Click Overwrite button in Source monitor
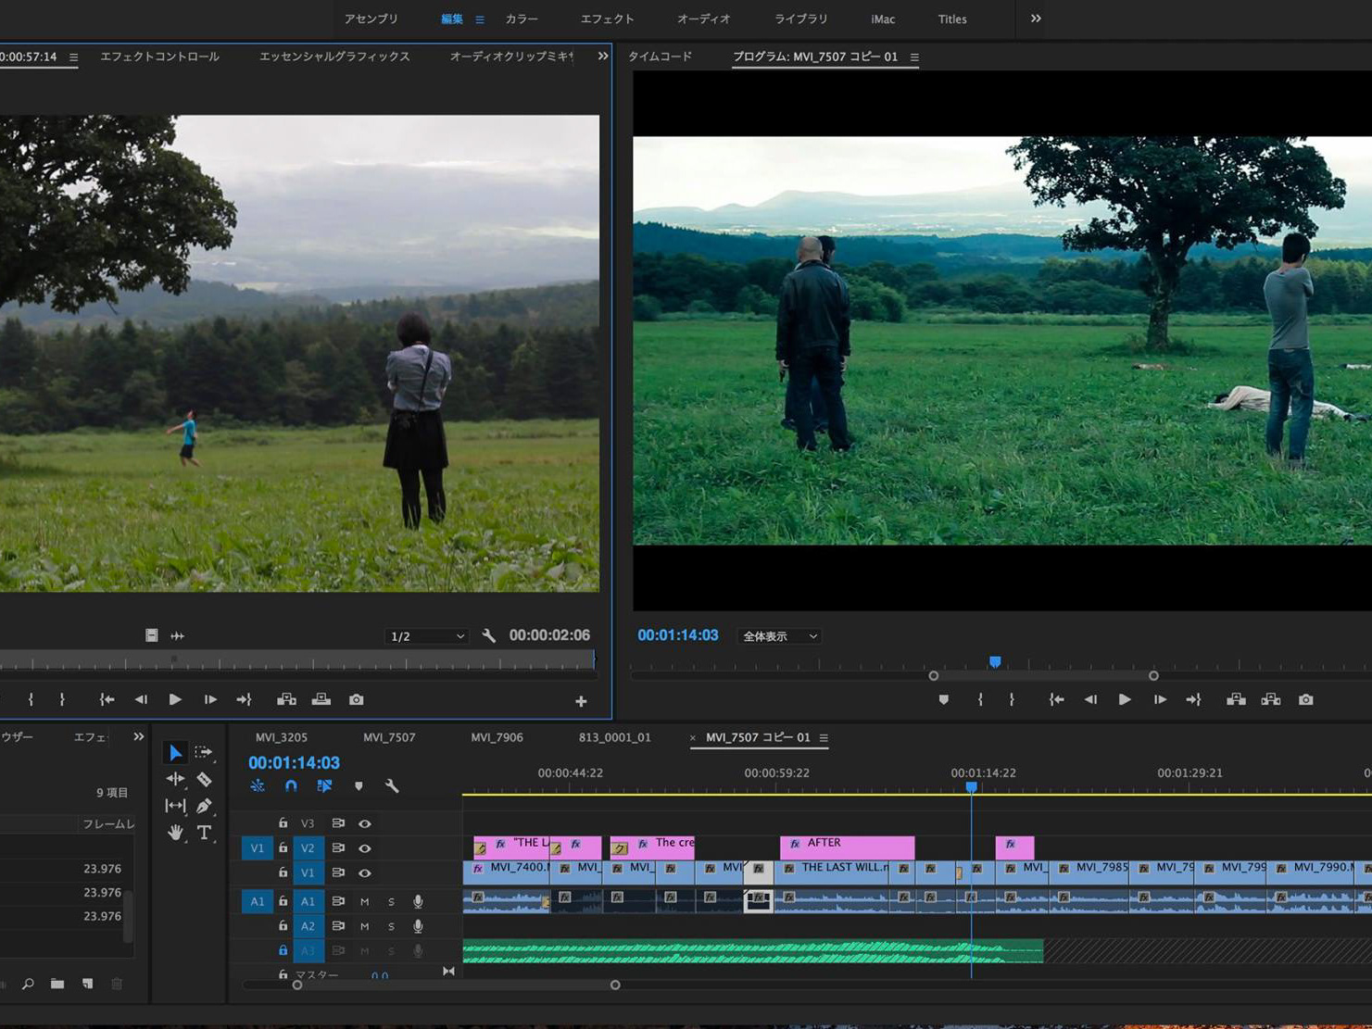 coord(321,699)
